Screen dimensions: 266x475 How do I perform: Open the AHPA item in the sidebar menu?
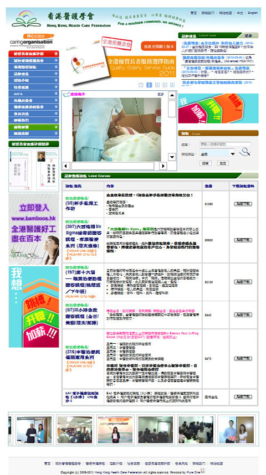tap(34, 94)
